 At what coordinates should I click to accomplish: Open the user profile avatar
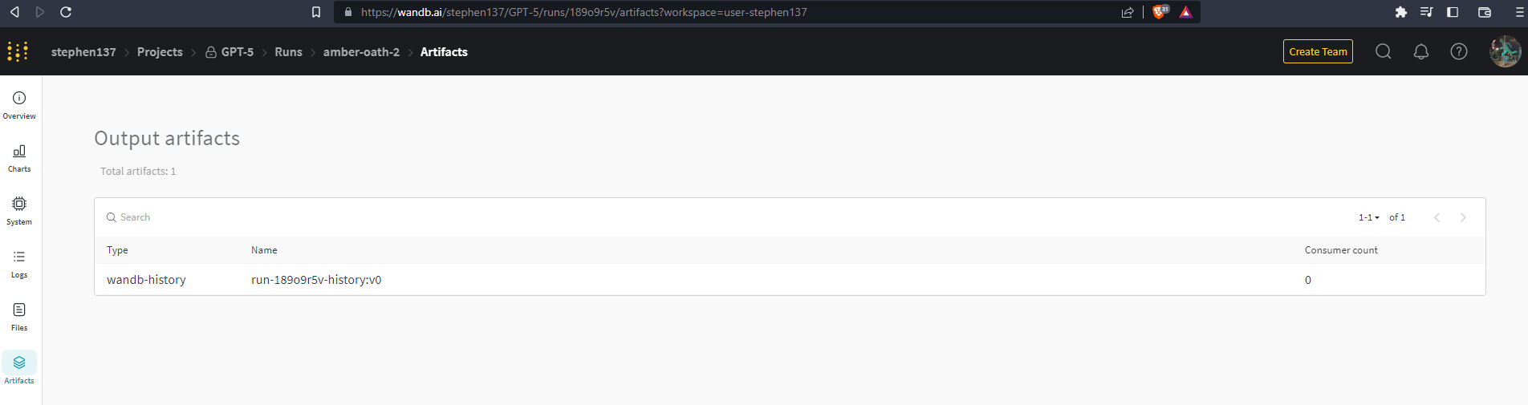point(1505,51)
